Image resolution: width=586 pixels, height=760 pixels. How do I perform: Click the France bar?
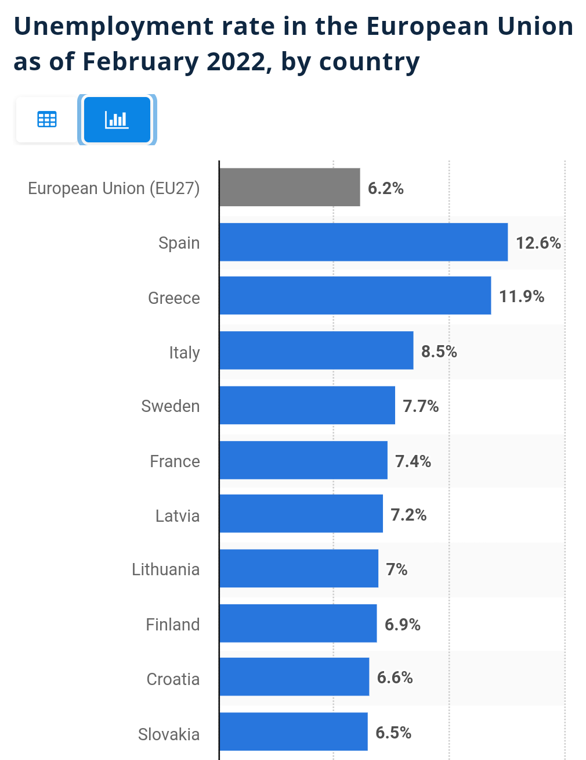click(303, 460)
